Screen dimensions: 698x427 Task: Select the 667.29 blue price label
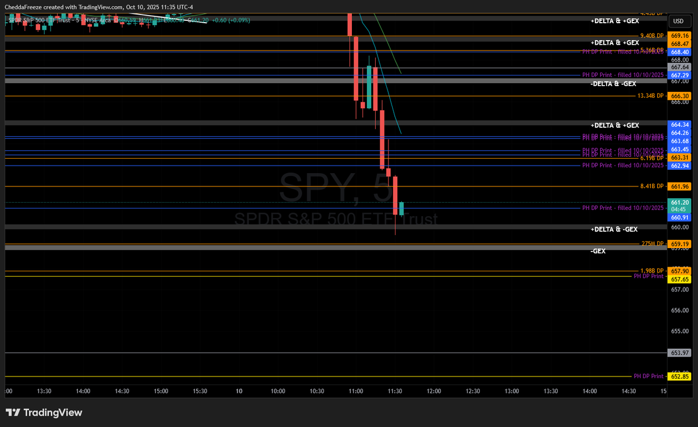(x=679, y=76)
